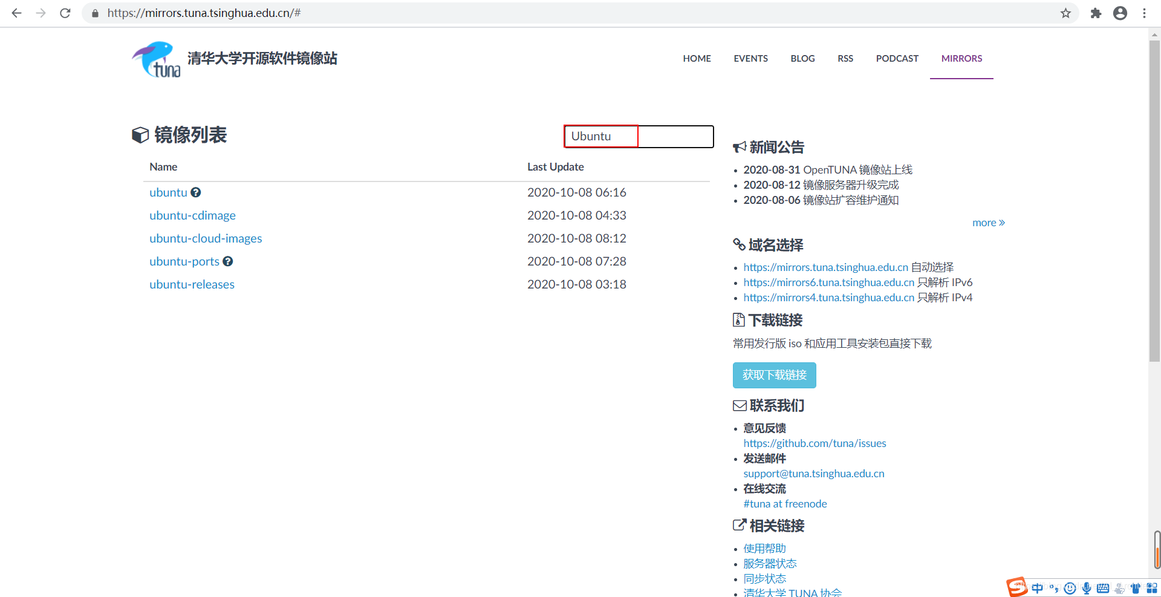Open the OpenTUNA 镜像站上线 news item

pos(857,170)
